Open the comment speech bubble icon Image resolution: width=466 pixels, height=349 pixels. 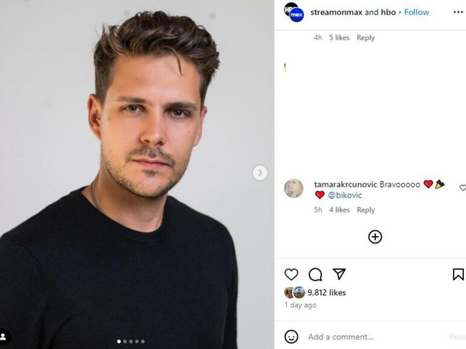[315, 275]
